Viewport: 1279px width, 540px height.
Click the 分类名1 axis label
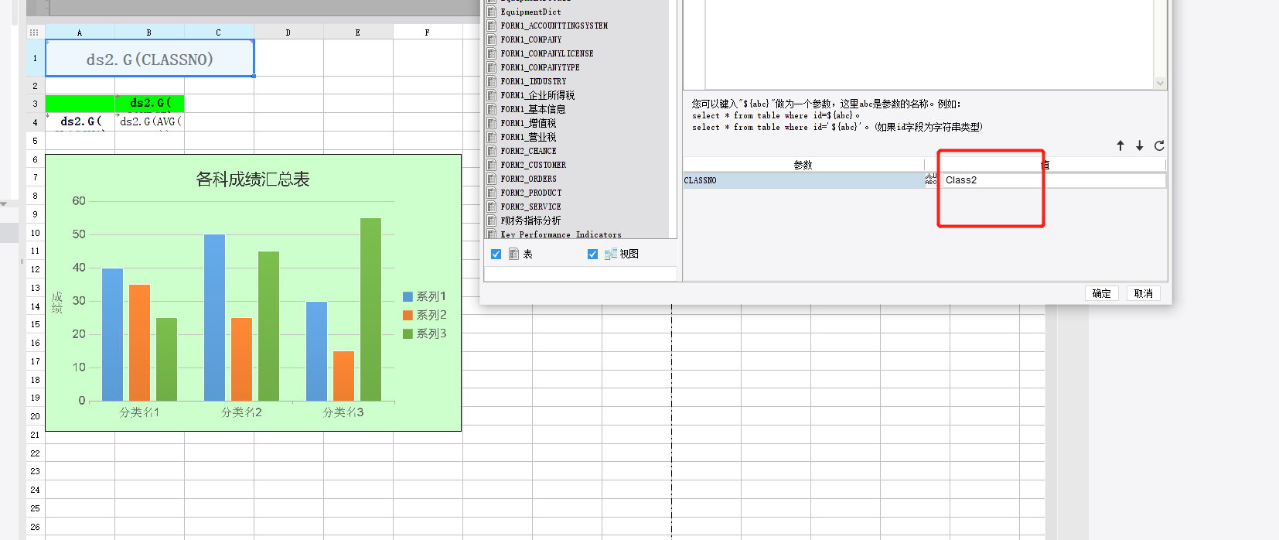point(139,412)
